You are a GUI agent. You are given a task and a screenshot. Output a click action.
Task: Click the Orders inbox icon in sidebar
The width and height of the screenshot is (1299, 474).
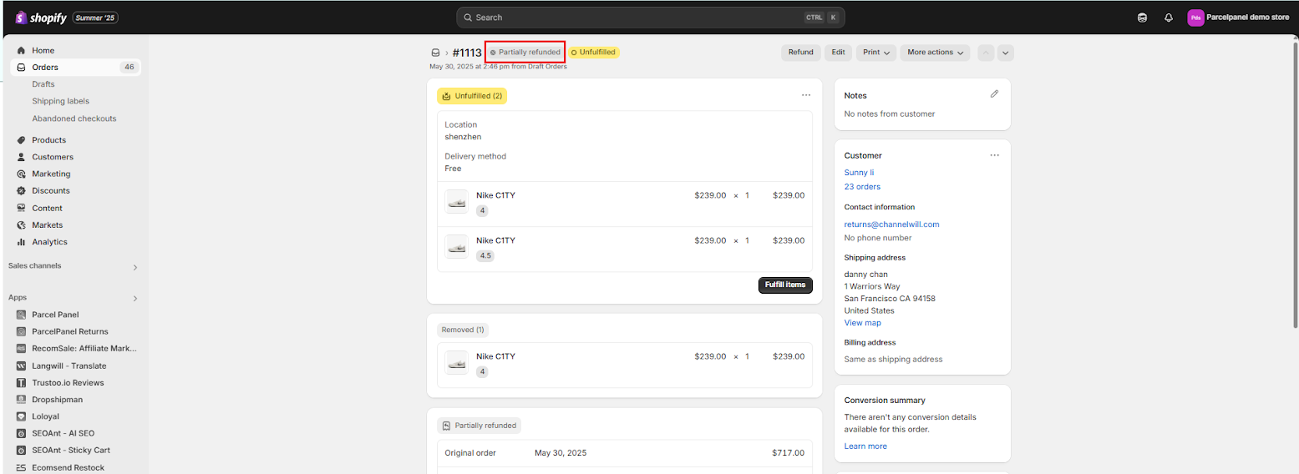tap(21, 68)
